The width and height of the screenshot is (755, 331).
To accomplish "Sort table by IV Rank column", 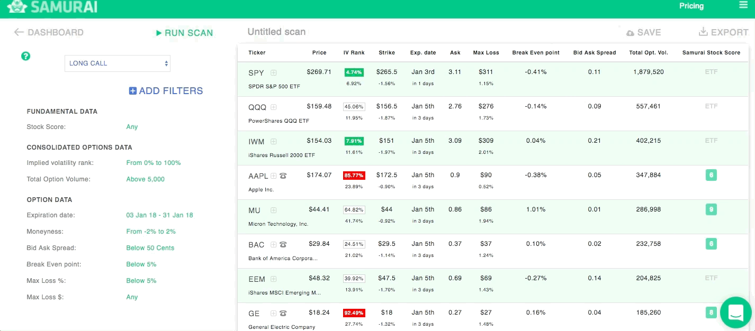I will (354, 53).
